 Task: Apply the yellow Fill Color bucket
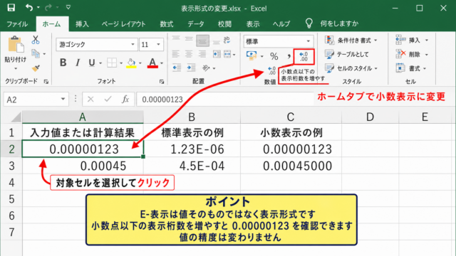coord(131,63)
